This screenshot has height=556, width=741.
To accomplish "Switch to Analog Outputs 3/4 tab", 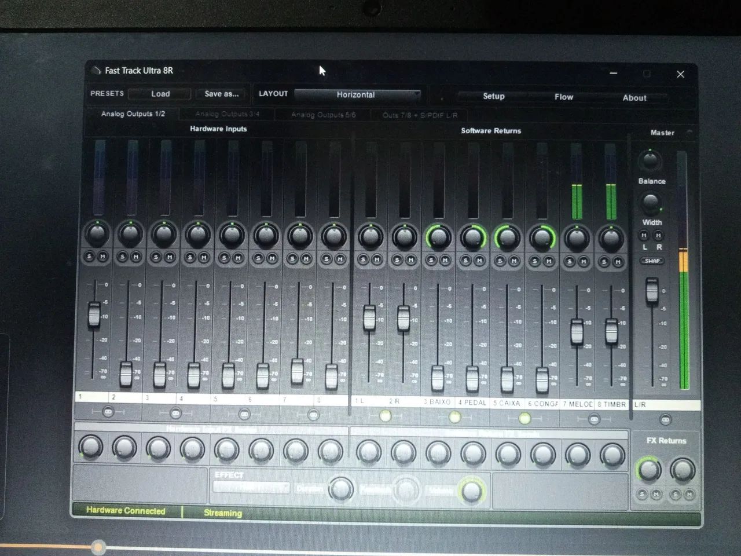I will (x=227, y=114).
